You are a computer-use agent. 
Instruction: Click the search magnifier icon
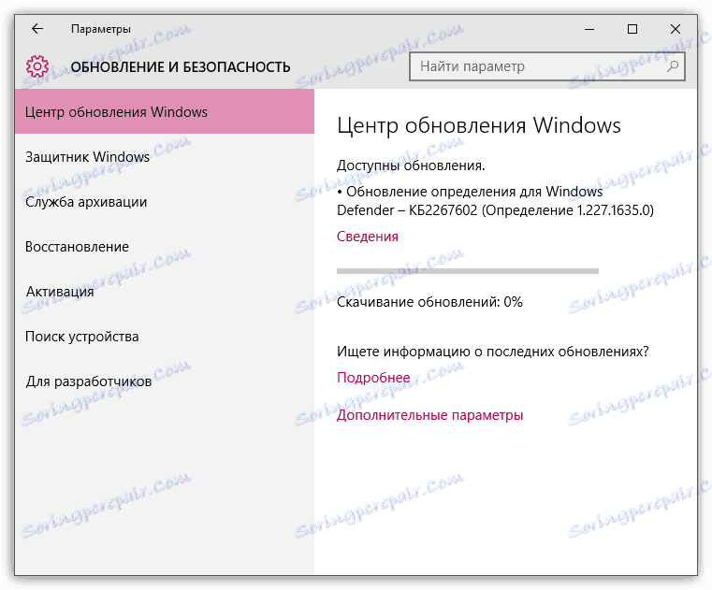pos(673,66)
